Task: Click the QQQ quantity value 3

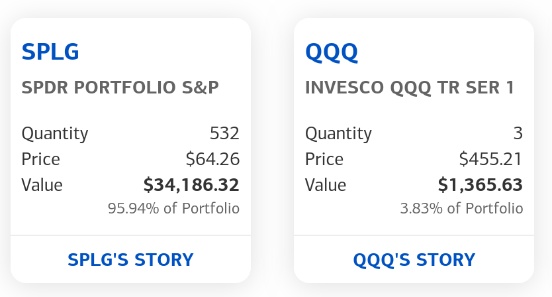Action: coord(518,133)
